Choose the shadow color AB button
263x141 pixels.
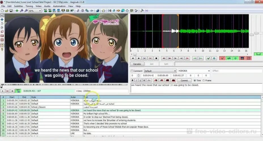click(x=173, y=80)
